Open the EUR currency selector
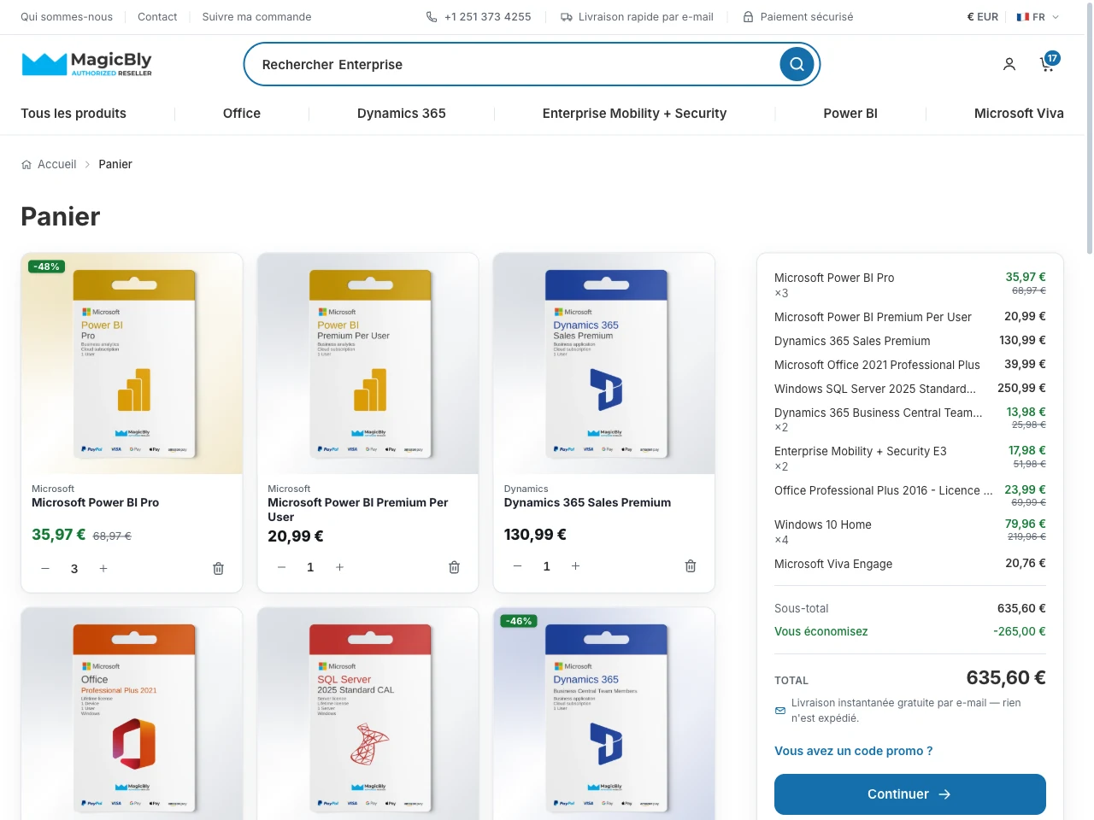 pyautogui.click(x=982, y=17)
